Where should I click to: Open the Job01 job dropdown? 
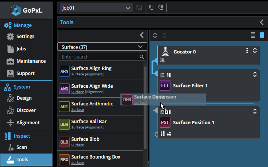pyautogui.click(x=96, y=8)
